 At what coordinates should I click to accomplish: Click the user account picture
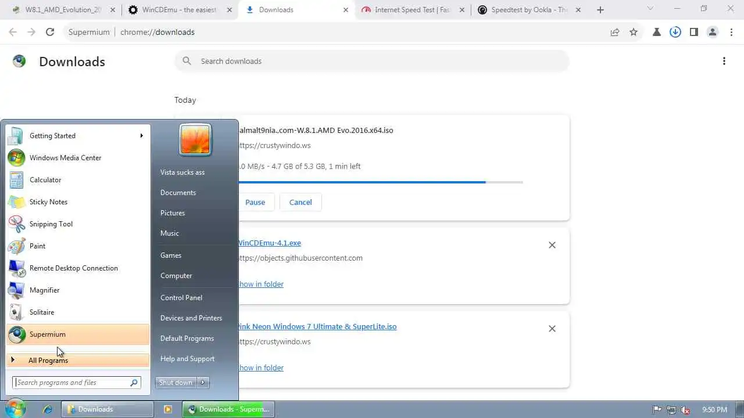tap(195, 139)
